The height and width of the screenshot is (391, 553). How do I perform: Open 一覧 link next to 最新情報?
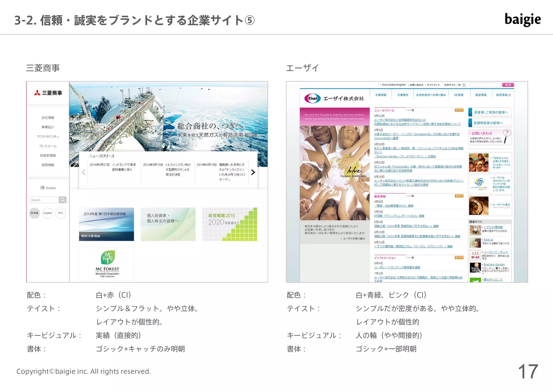point(411,196)
